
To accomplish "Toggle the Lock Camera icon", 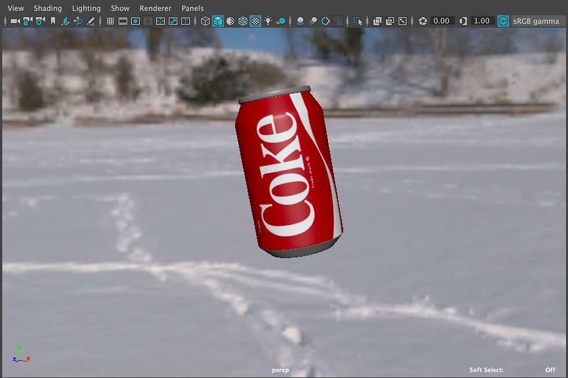I will (x=28, y=21).
